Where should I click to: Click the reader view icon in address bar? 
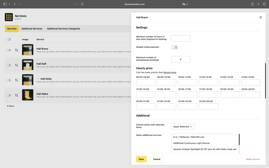82,4
